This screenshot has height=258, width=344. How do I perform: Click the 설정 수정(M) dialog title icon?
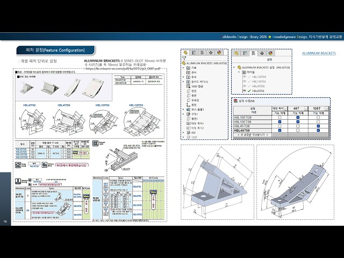(235, 101)
